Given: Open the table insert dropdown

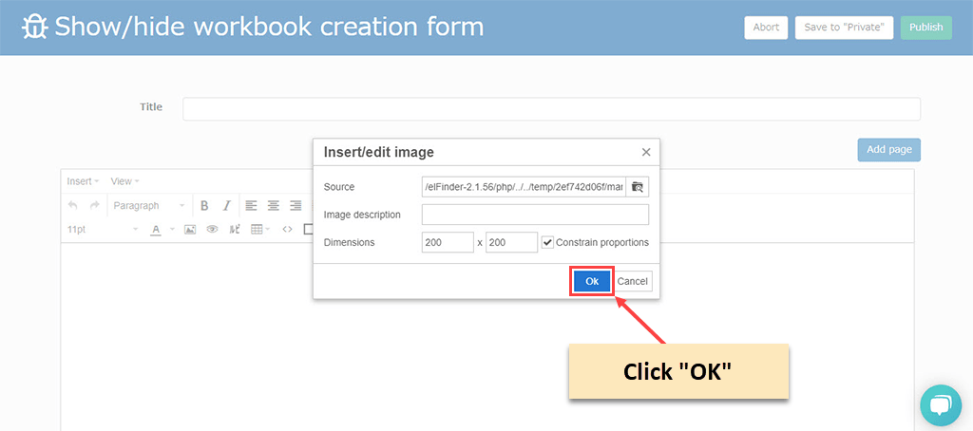Looking at the screenshot, I should coord(259,229).
